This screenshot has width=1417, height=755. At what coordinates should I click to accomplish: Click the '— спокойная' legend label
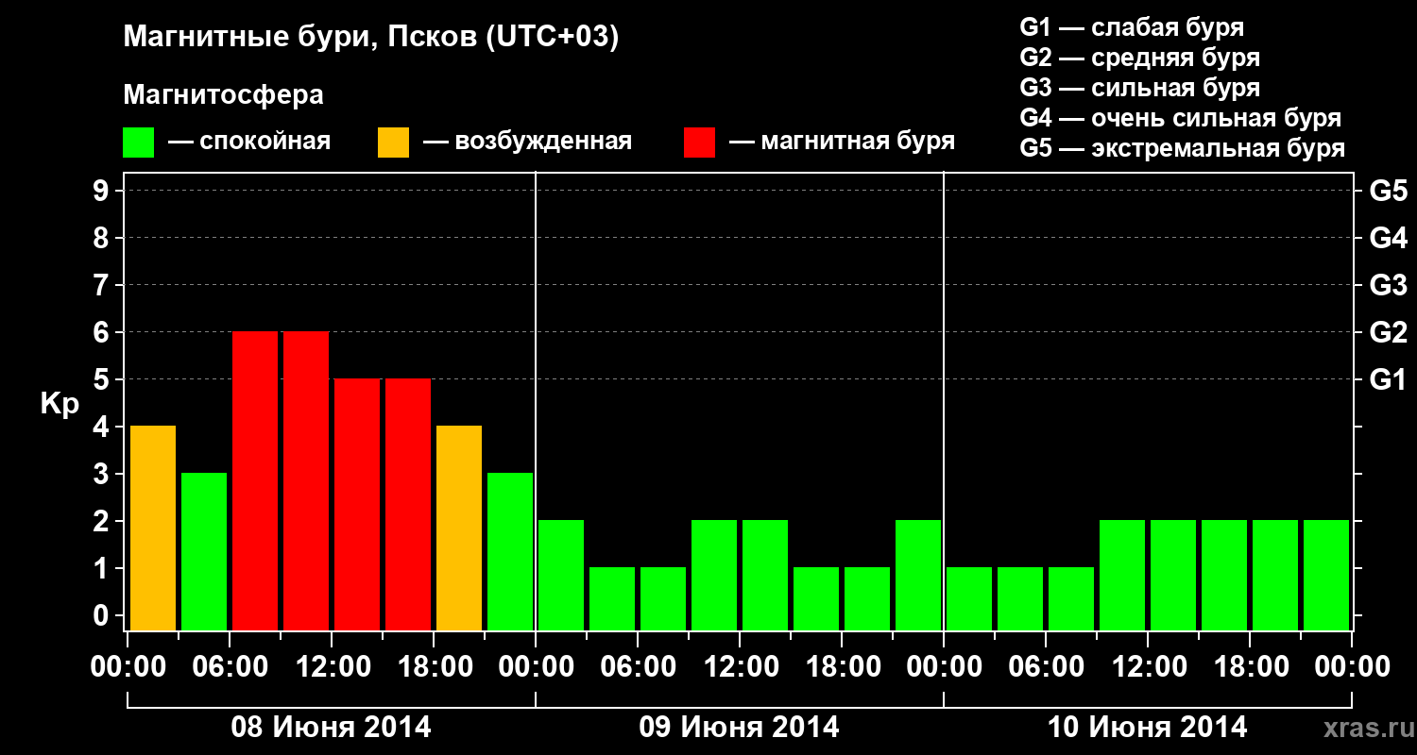[x=249, y=142]
